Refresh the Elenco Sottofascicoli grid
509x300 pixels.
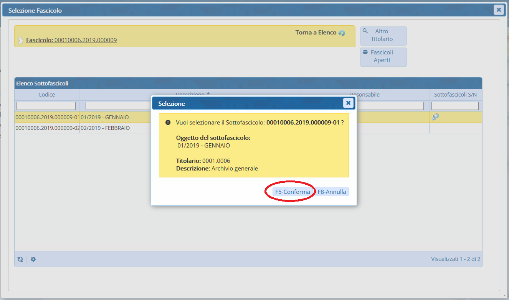(x=20, y=259)
